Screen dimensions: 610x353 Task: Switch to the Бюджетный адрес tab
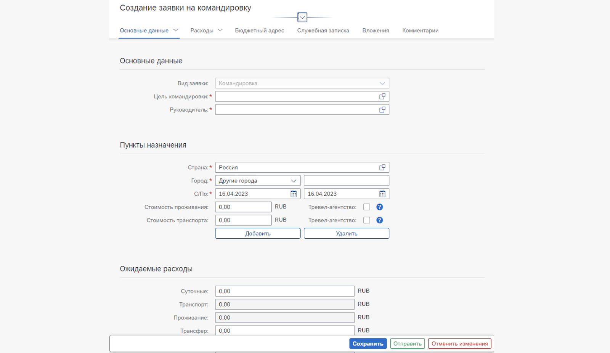click(259, 30)
